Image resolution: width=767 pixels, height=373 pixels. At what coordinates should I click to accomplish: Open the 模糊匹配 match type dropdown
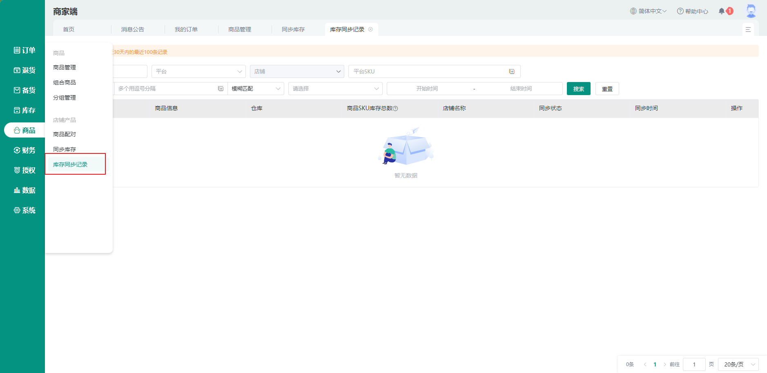[x=256, y=89]
